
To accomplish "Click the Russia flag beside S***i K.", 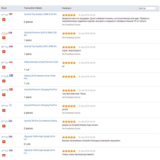I will click(x=10, y=137).
